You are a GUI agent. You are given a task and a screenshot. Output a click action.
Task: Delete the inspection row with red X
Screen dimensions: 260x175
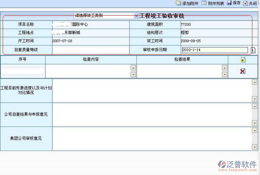tap(242, 71)
